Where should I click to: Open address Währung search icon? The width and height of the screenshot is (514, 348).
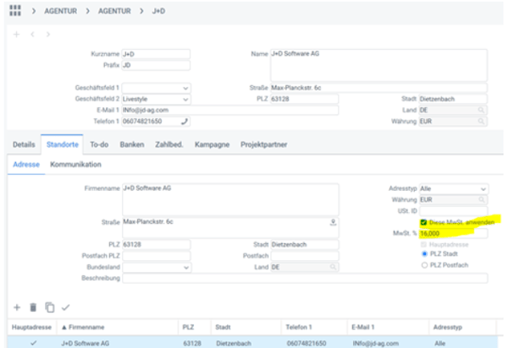point(482,199)
